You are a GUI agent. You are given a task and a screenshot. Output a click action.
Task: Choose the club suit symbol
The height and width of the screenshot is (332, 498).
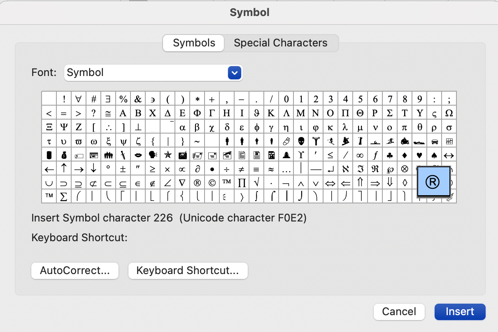(x=390, y=155)
